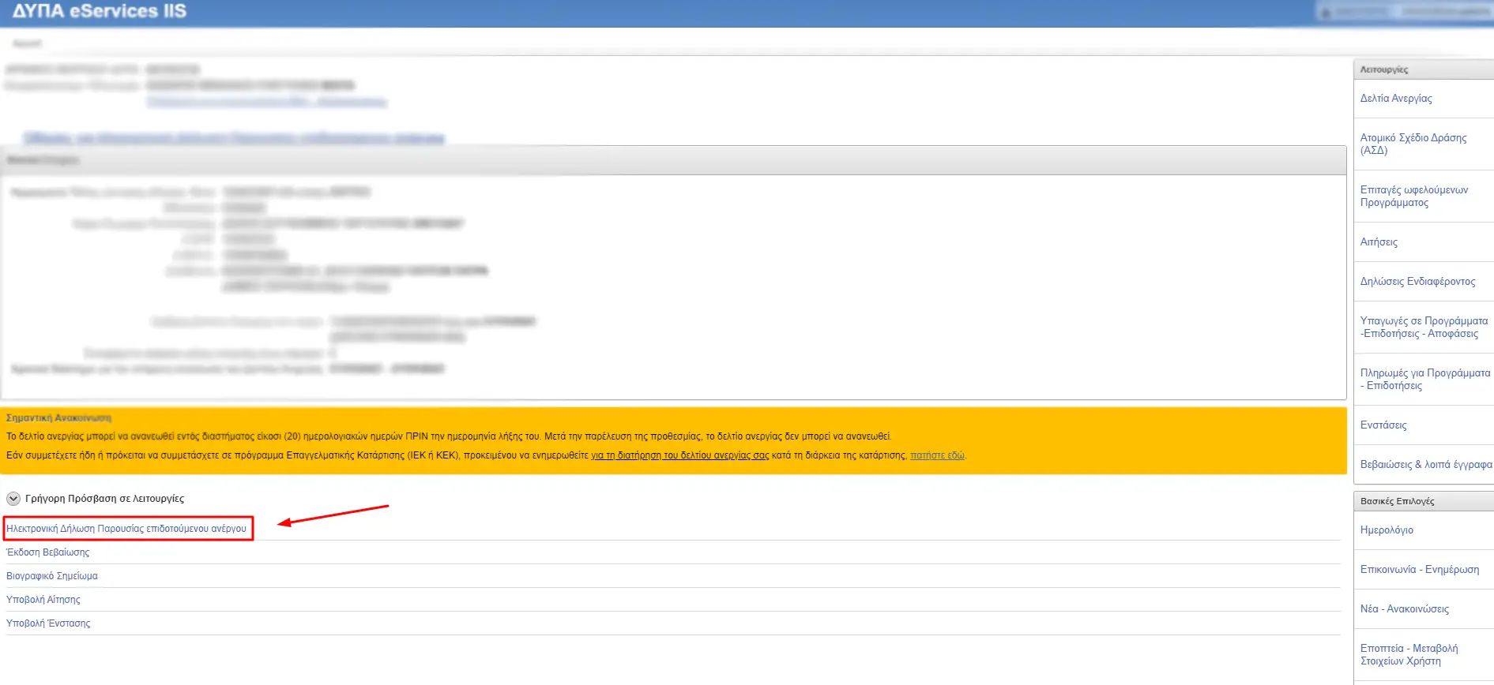1494x685 pixels.
Task: Select Ατομικό Σχέδιο Δράσης (ΑΣΔ) menu item
Action: 1413,144
